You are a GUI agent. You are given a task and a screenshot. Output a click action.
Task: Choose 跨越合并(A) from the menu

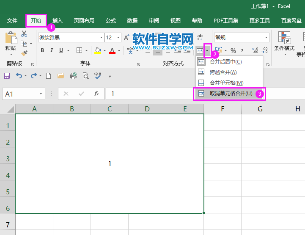[x=229, y=72]
